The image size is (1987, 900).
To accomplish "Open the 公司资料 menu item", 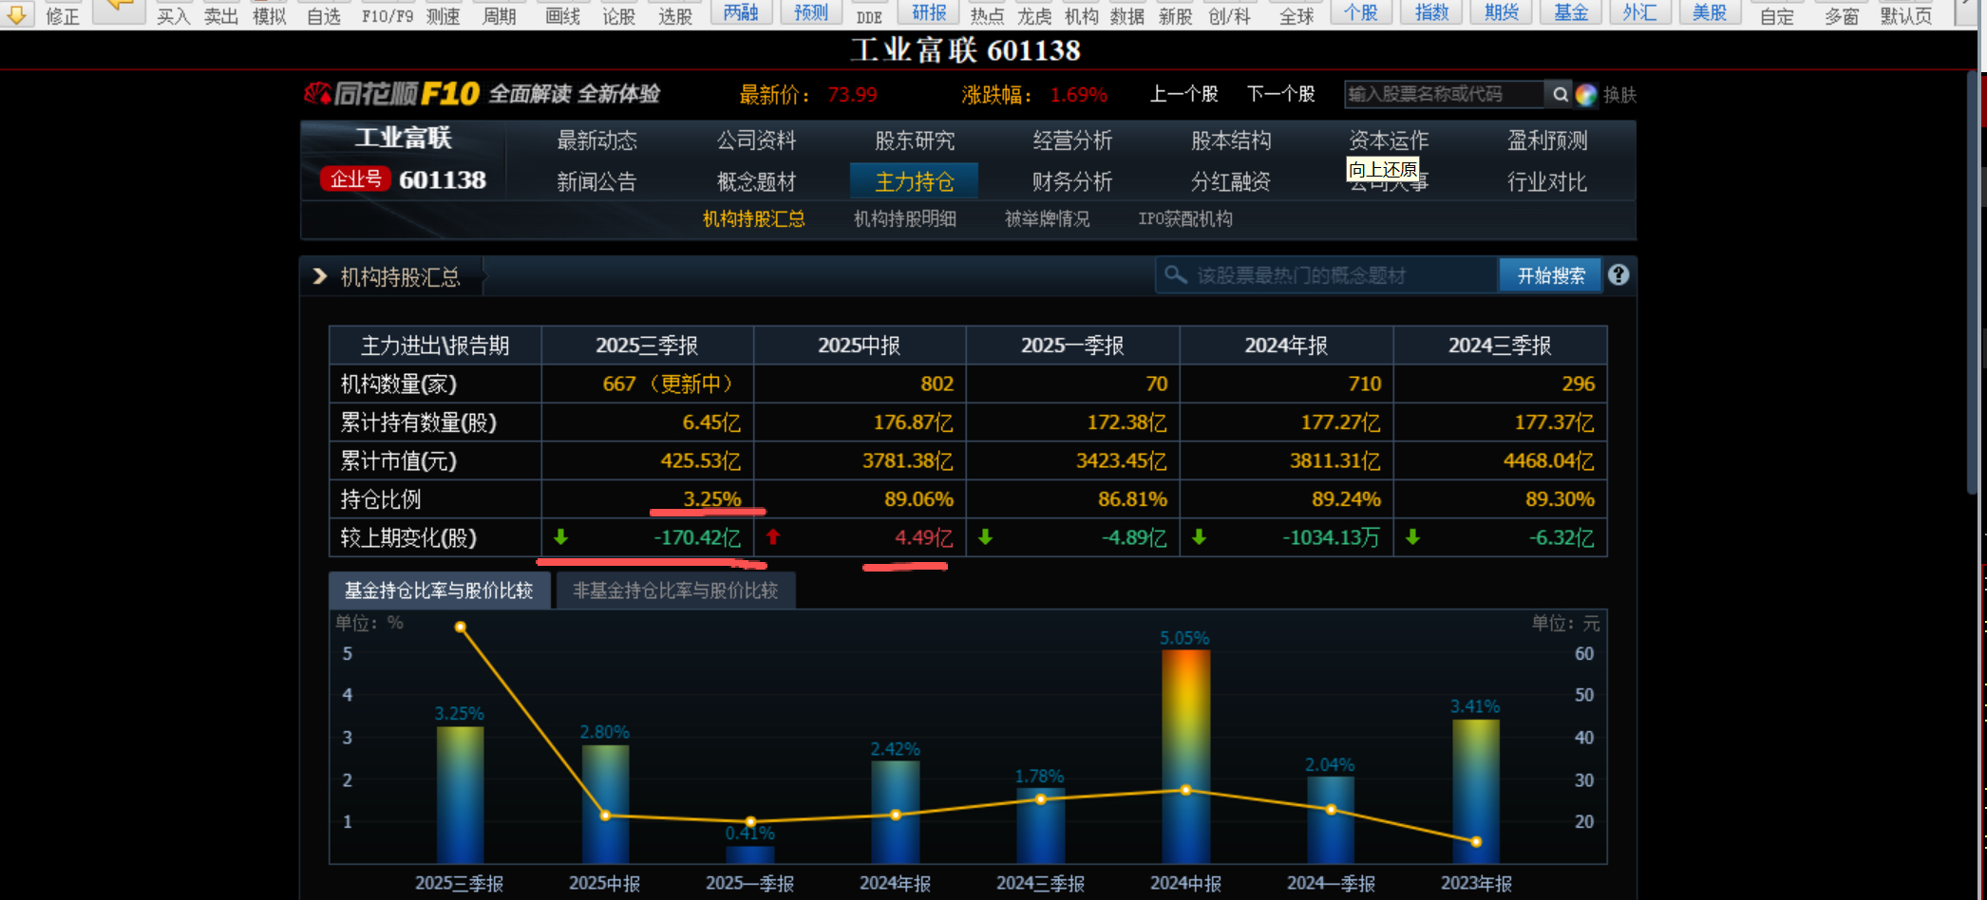I will [x=756, y=141].
